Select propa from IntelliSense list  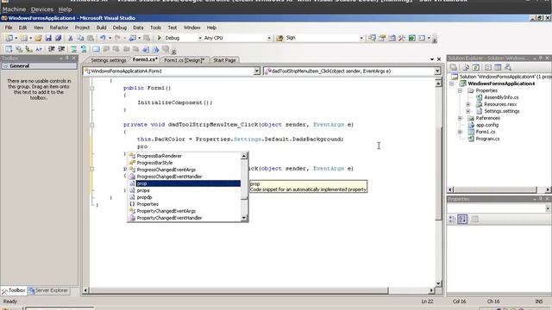click(143, 190)
